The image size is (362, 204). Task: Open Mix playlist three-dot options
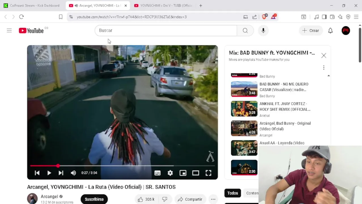coord(324,67)
